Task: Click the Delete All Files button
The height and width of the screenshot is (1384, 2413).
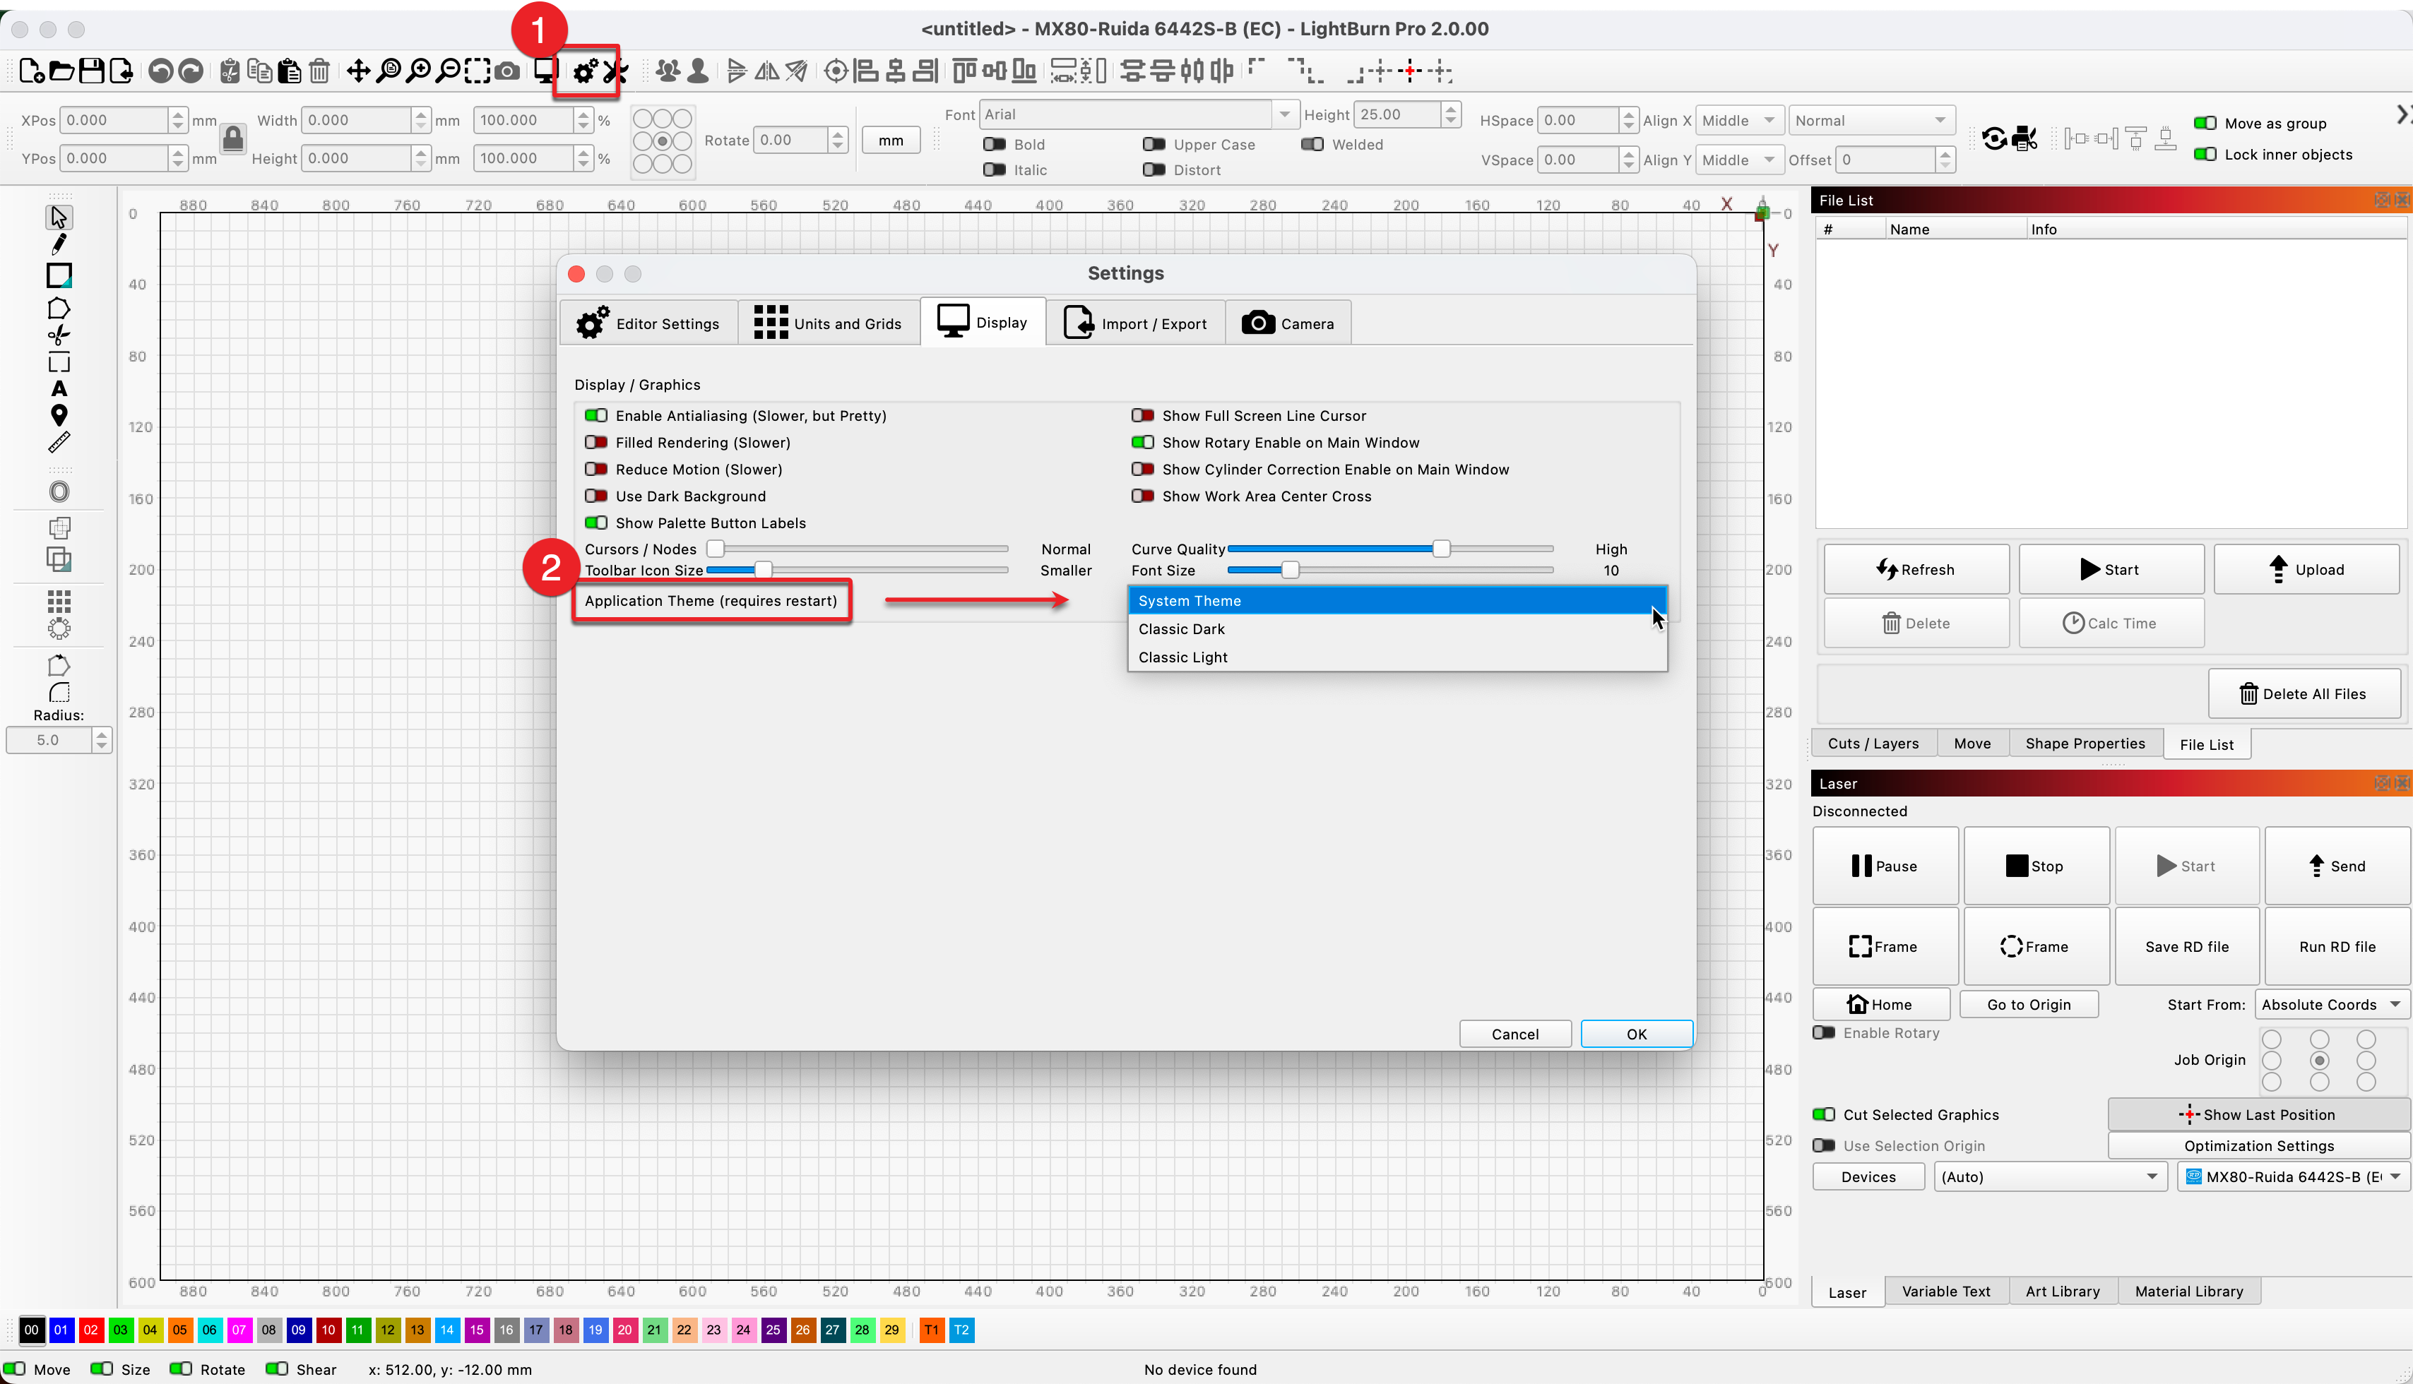Action: (2304, 694)
